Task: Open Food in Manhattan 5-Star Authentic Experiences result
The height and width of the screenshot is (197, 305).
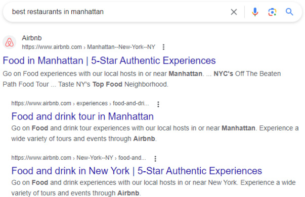Action: pyautogui.click(x=109, y=60)
